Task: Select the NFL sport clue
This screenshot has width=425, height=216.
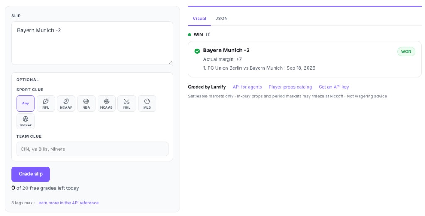Action: [x=46, y=103]
